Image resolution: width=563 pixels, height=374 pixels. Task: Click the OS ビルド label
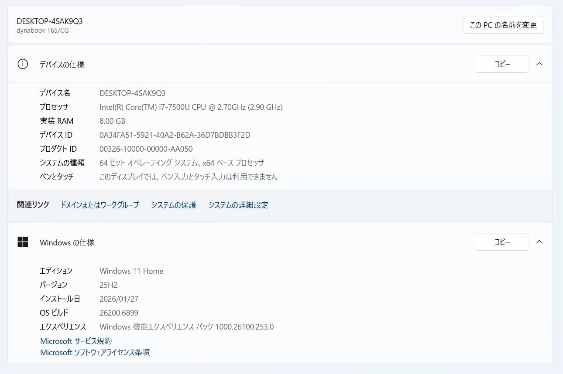(x=54, y=313)
